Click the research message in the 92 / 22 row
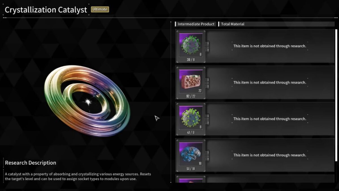The image size is (339, 191). 270,82
